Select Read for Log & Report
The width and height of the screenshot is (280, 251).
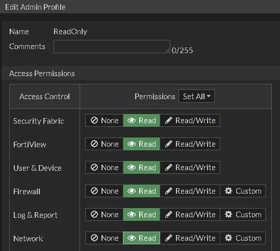[x=142, y=215]
